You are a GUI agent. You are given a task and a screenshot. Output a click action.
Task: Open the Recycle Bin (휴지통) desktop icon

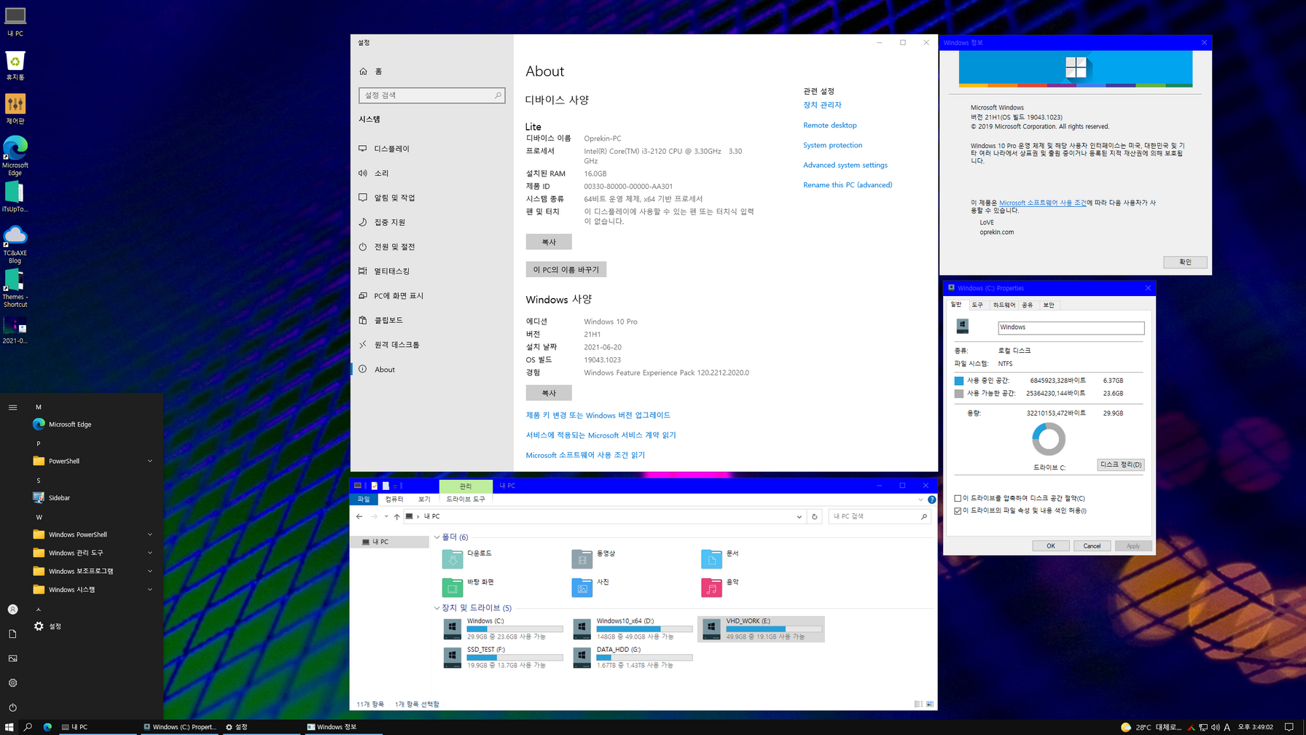click(x=15, y=66)
